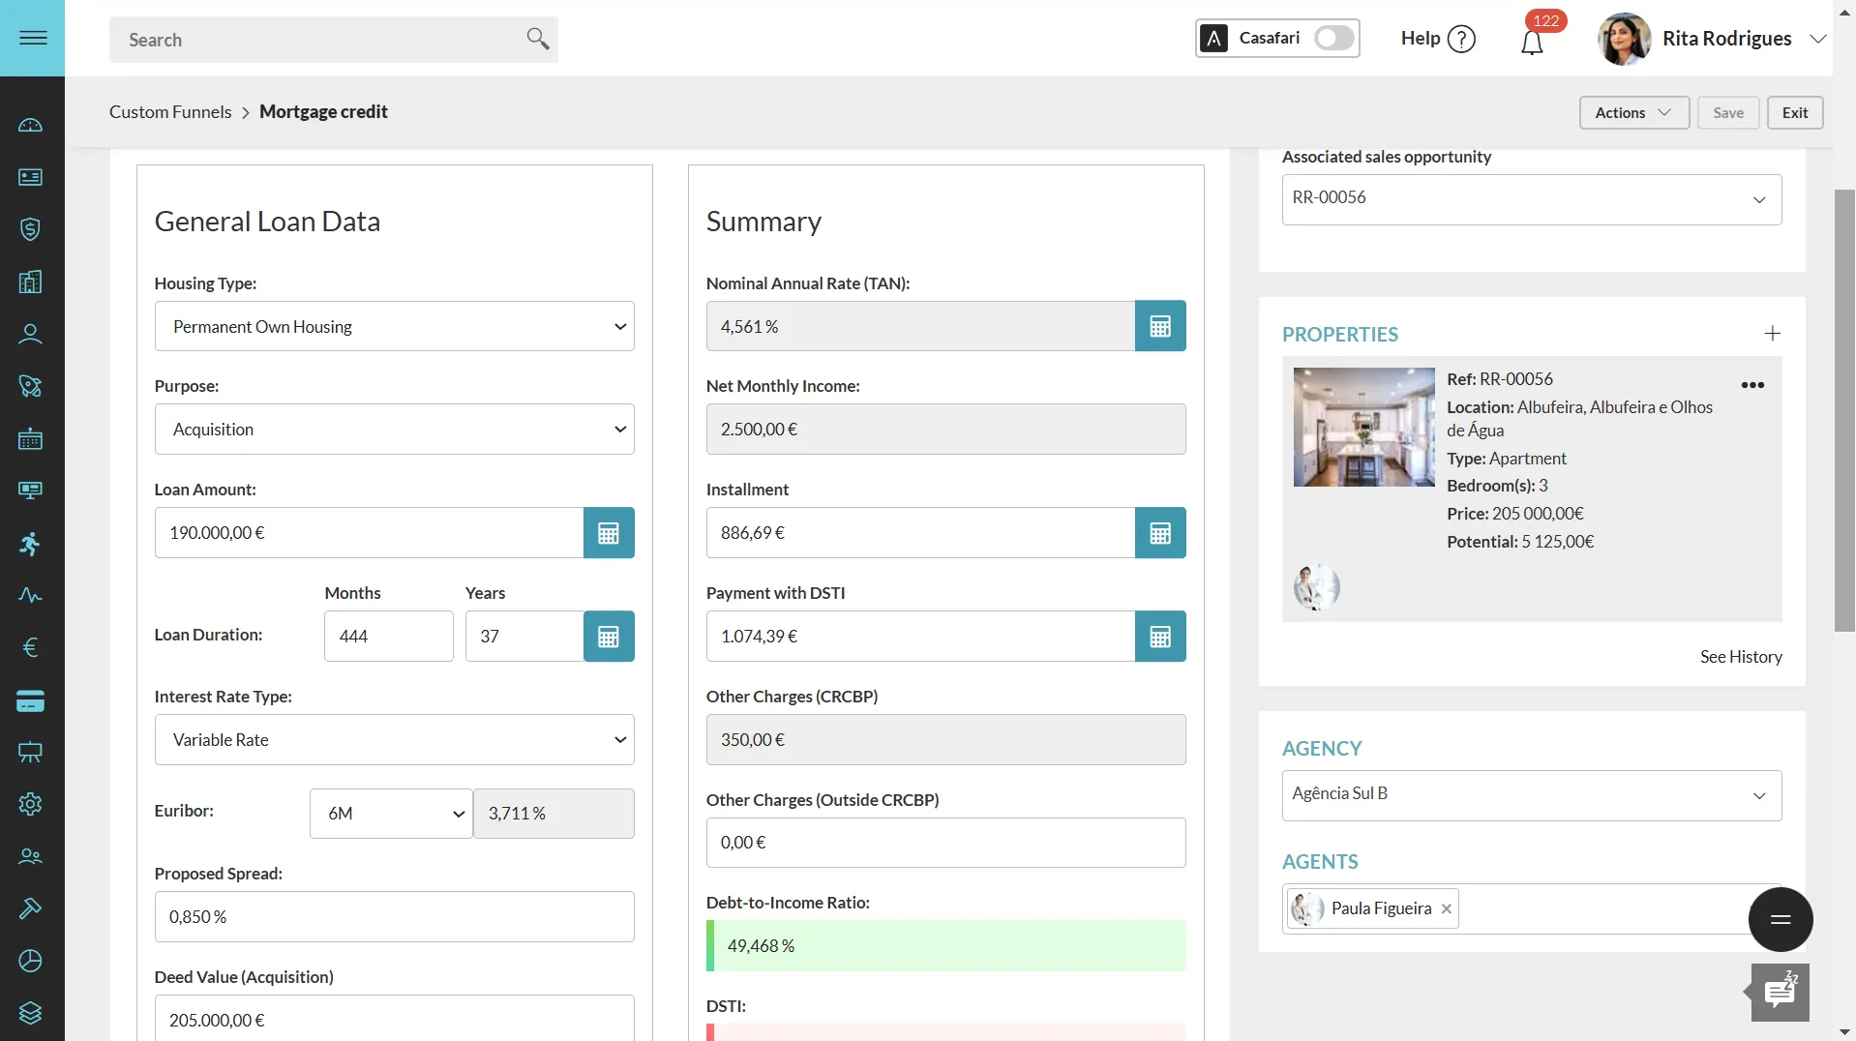This screenshot has width=1856, height=1041.
Task: Click the Loan Amount calculator icon
Action: click(x=609, y=533)
